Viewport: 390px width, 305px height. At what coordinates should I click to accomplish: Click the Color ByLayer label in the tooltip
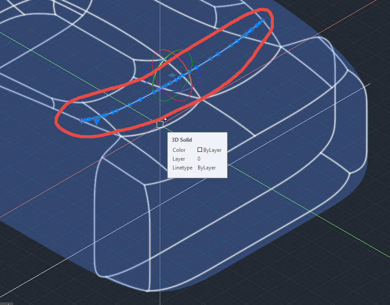coord(179,150)
